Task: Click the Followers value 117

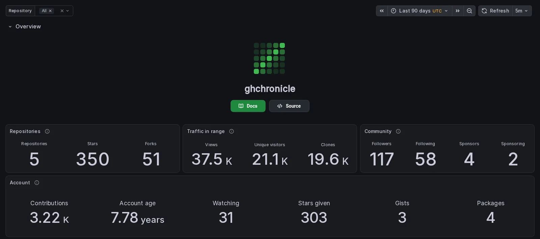Action: [382, 159]
